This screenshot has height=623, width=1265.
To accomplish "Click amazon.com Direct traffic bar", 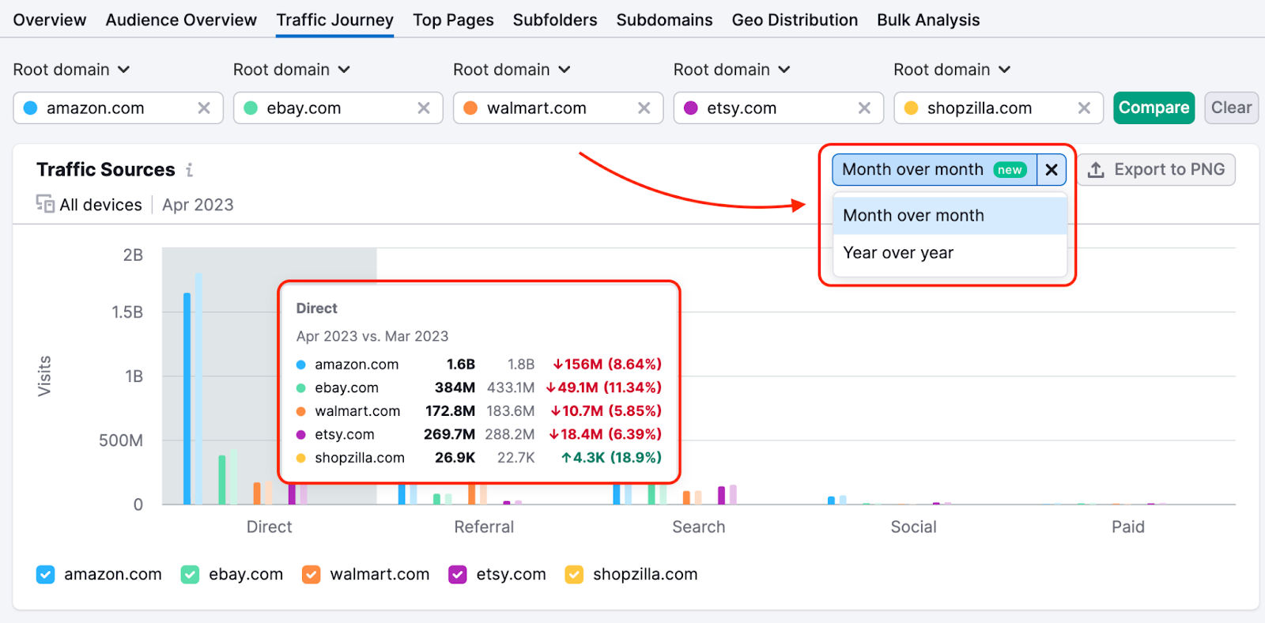I will 187,399.
